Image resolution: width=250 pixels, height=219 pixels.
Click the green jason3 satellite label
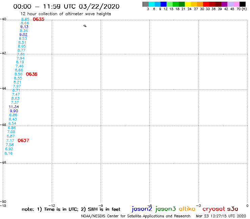(166, 209)
